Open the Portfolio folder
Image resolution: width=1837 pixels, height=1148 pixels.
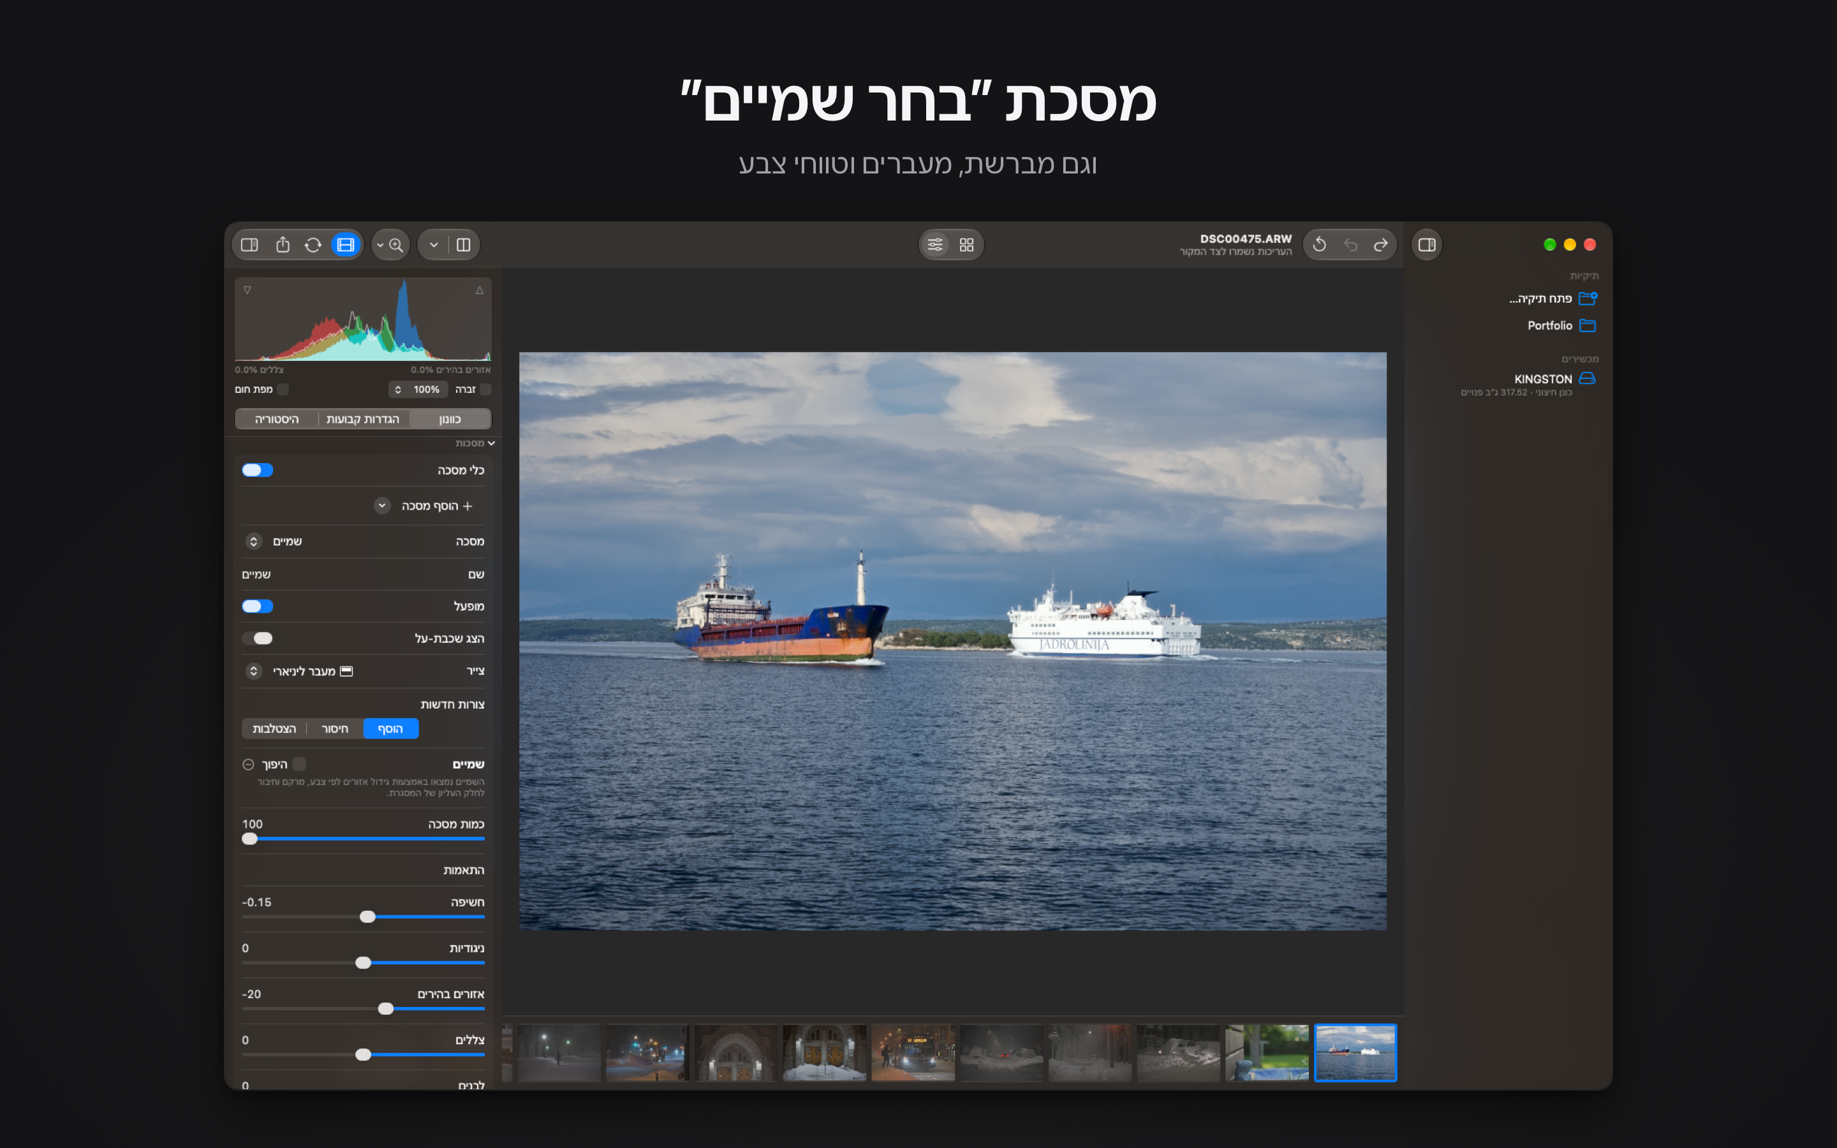1561,326
